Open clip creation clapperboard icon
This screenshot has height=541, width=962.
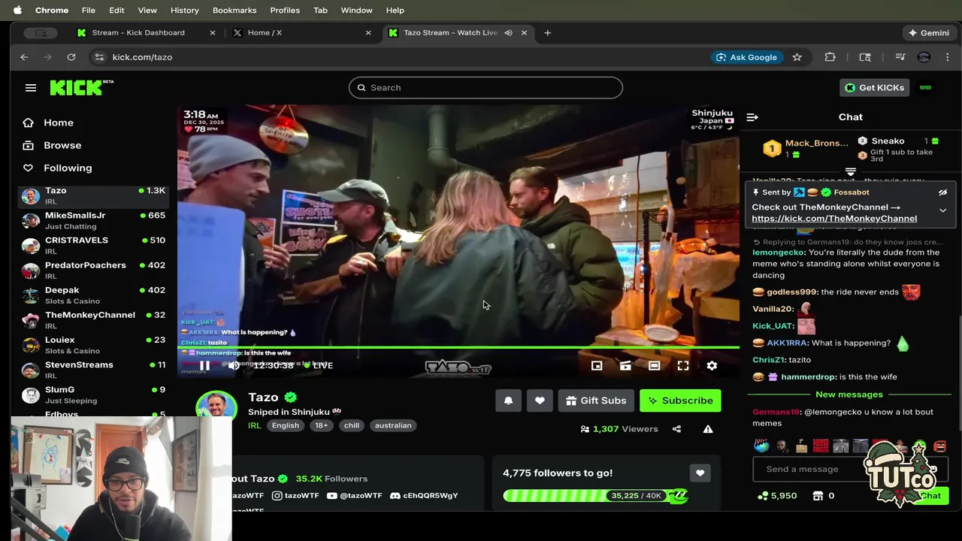click(625, 365)
